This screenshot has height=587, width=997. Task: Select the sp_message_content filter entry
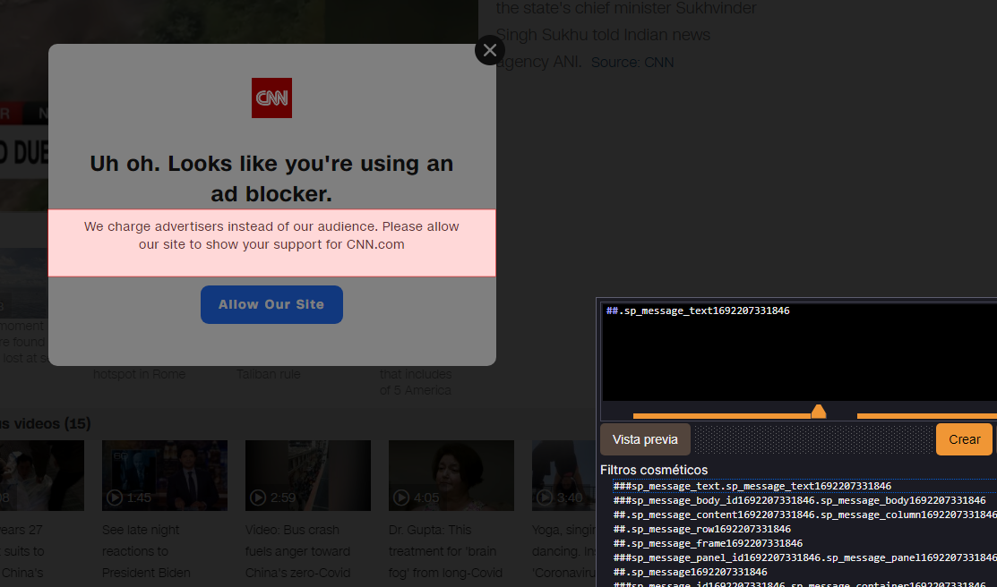click(797, 514)
